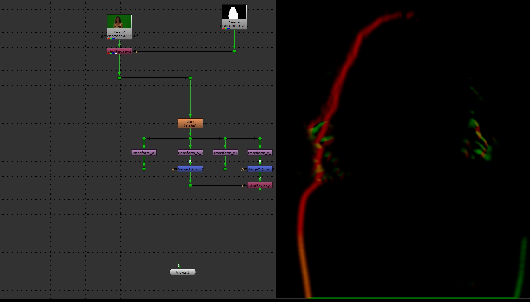The width and height of the screenshot is (530, 302).
Task: Select the Merge2 (from) node
Action: pos(260,169)
